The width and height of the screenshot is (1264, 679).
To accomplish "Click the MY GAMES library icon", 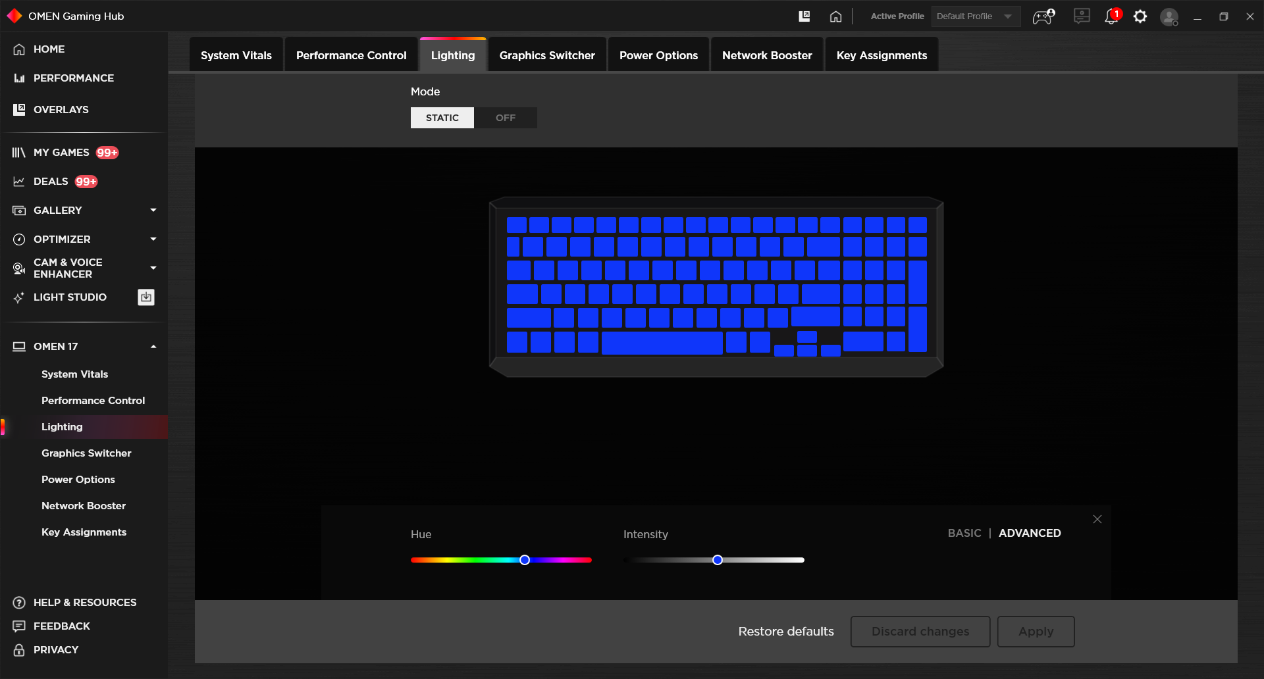I will point(19,153).
